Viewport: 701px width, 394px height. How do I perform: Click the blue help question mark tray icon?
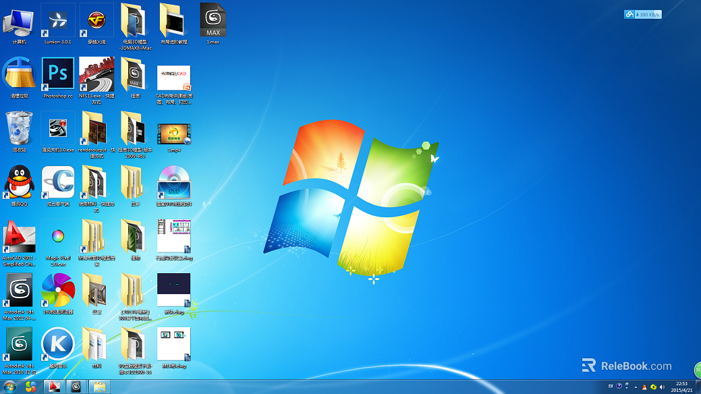click(619, 387)
